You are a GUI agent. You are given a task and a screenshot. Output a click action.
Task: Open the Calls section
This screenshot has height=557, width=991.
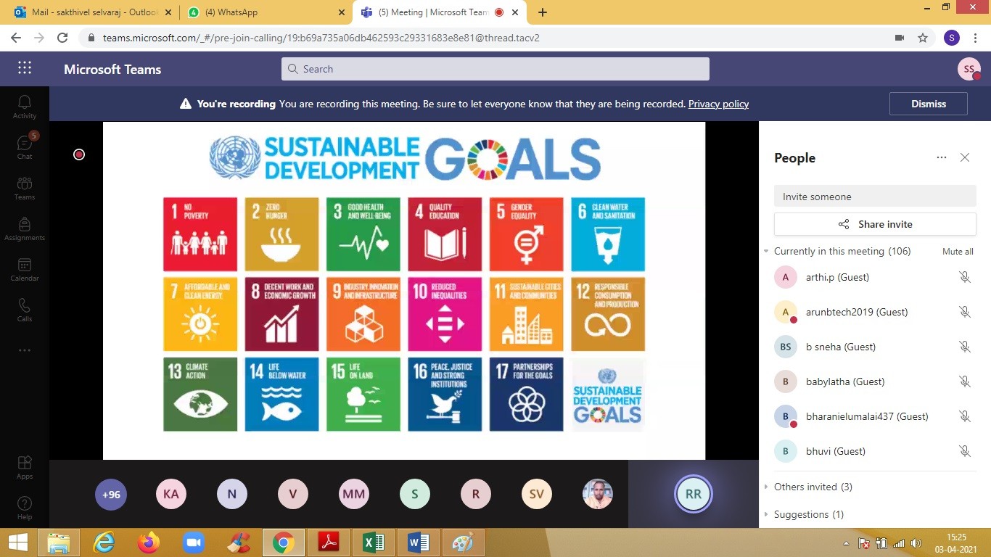pyautogui.click(x=25, y=309)
